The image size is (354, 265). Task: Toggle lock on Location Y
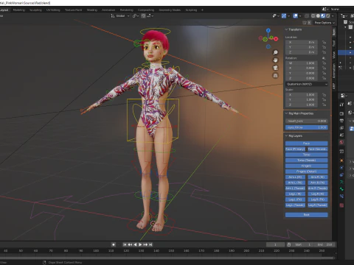point(324,47)
